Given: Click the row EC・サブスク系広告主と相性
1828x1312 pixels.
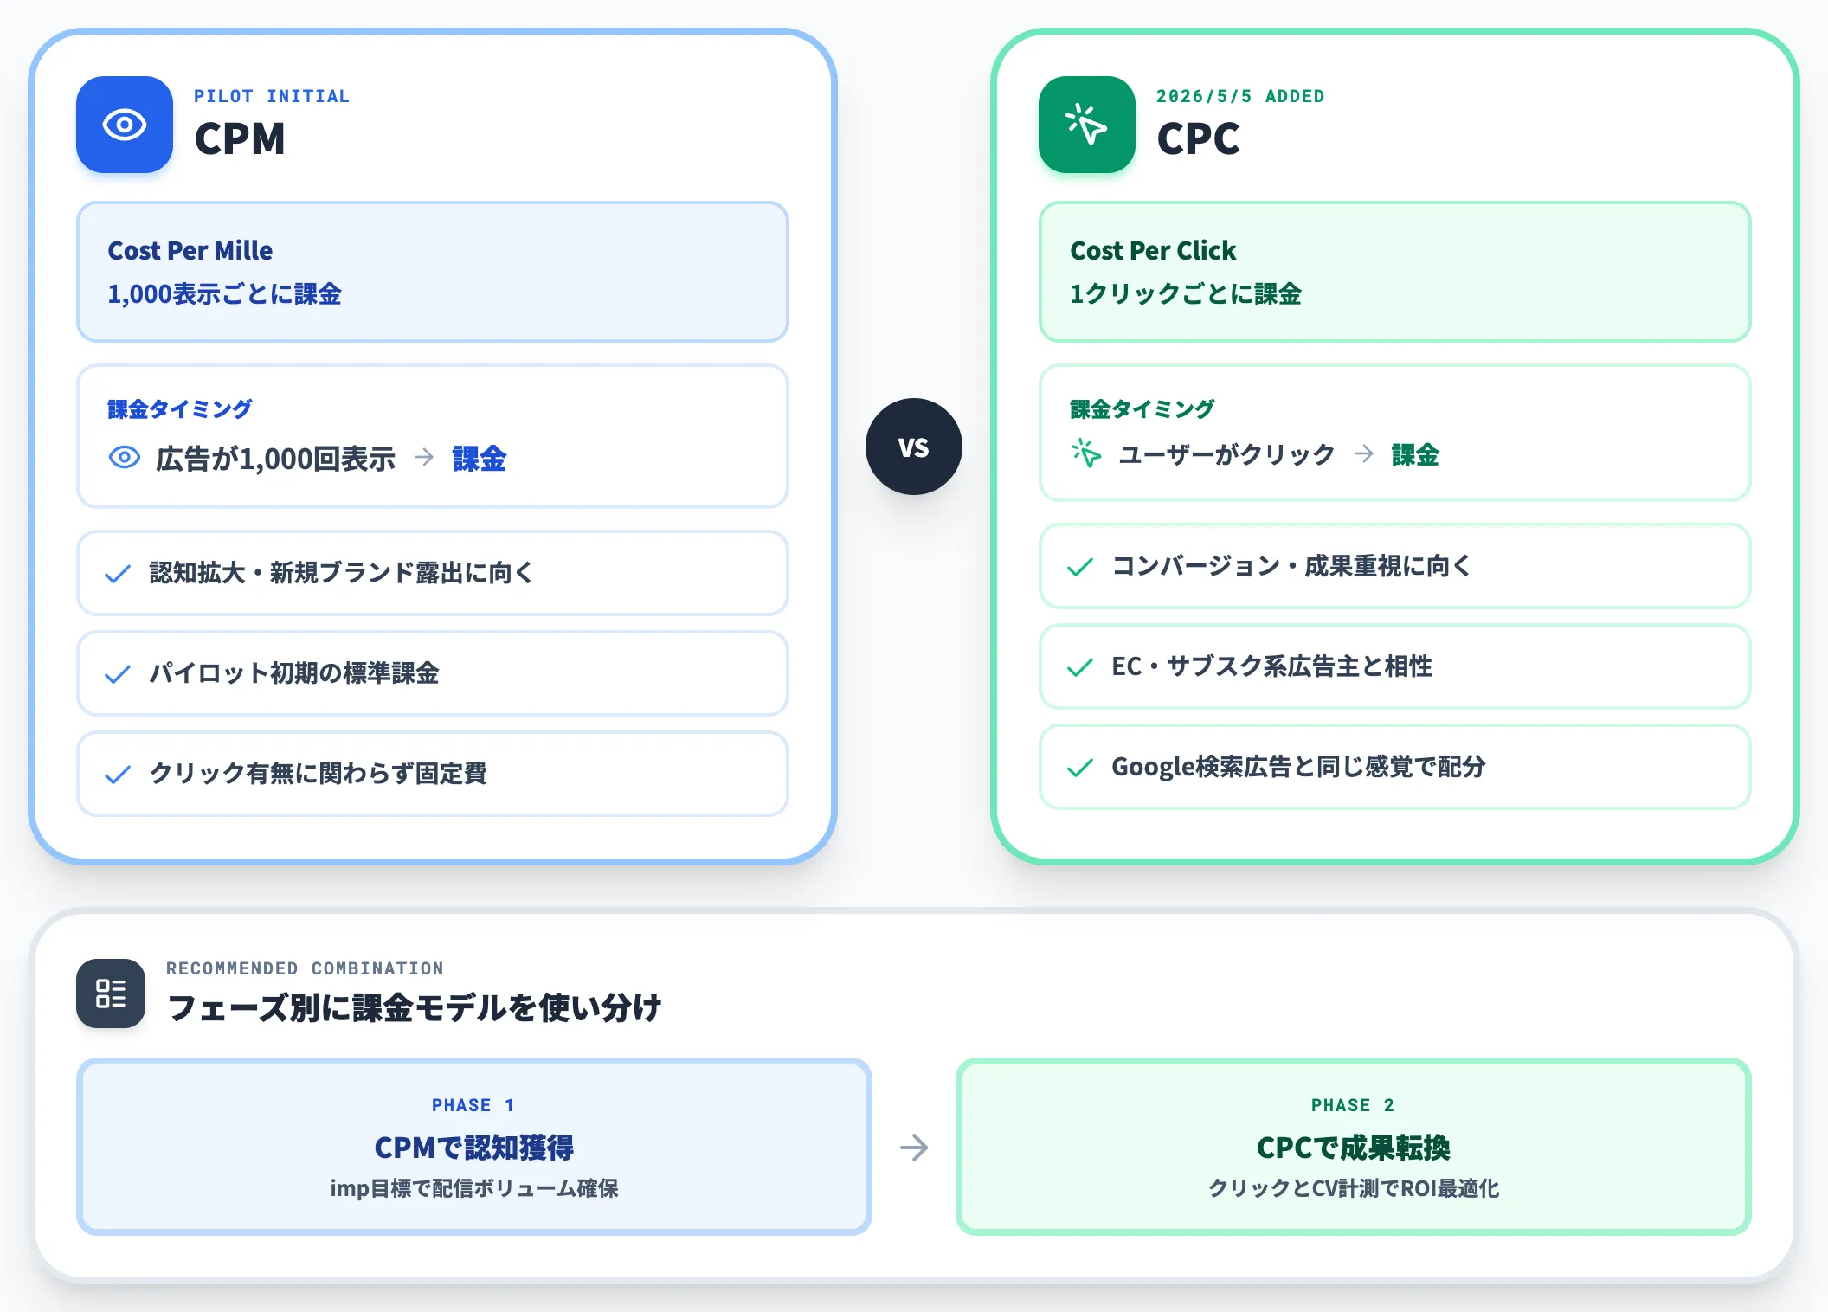Looking at the screenshot, I should coord(1395,666).
